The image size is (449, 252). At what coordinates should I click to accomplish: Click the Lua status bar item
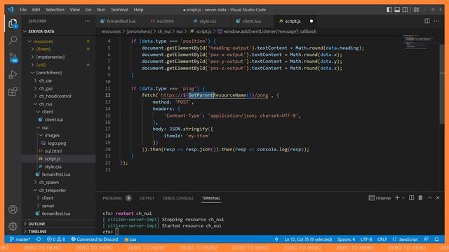(130, 239)
